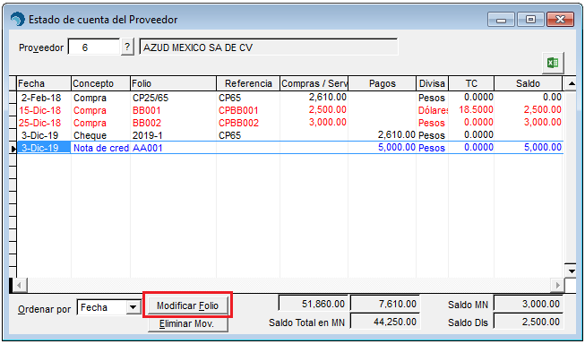Click reference CPBB002 cell
Screen dimensions: 585x344
point(248,123)
